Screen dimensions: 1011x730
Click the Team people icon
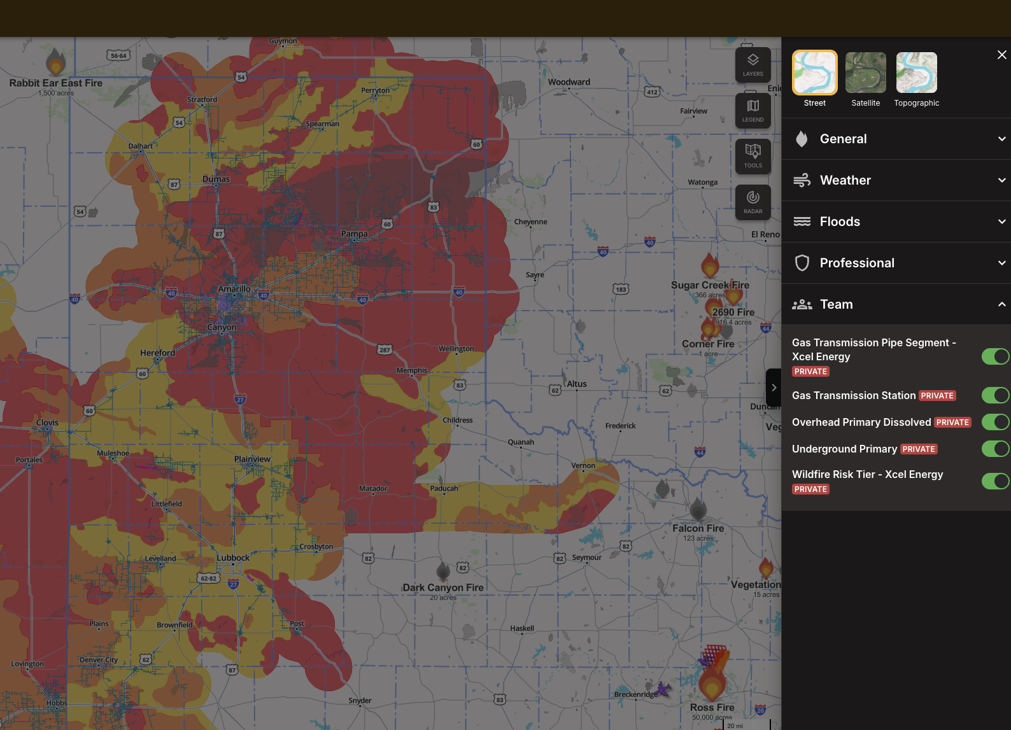(x=802, y=304)
